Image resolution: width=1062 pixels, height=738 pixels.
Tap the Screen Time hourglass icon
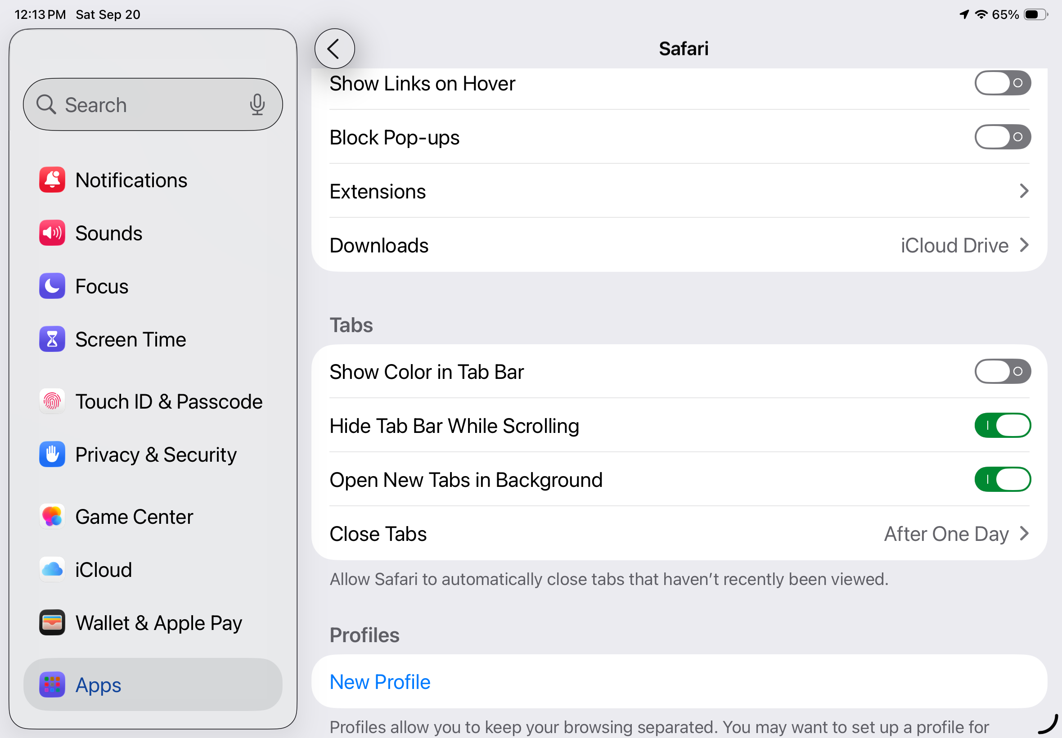(52, 339)
